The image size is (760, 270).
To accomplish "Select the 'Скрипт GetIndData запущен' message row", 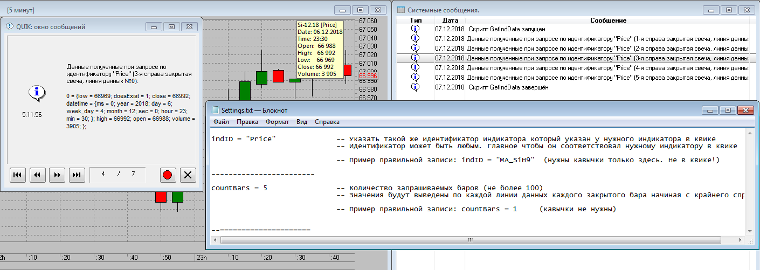I will point(573,29).
